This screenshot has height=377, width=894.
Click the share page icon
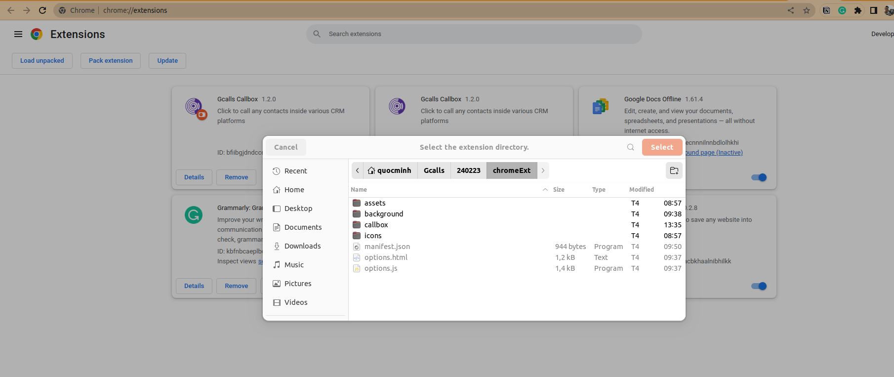tap(791, 10)
